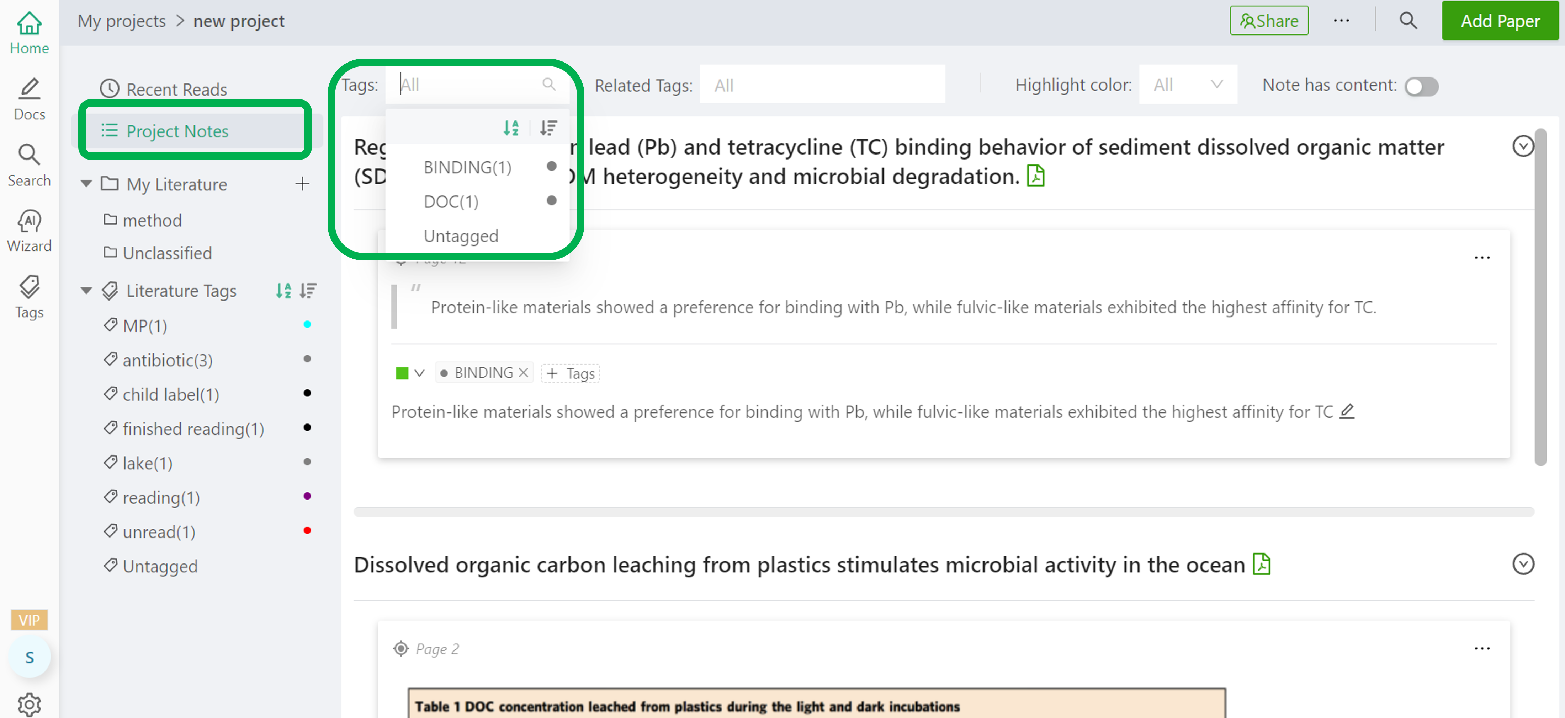This screenshot has height=718, width=1565.
Task: Go to Home in sidebar
Action: point(29,33)
